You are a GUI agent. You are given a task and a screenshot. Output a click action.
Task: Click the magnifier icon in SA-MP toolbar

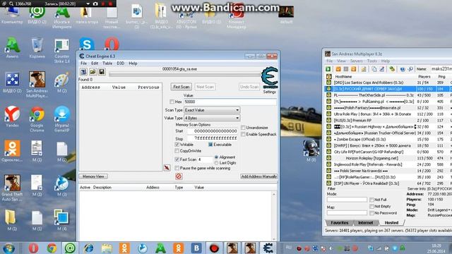point(410,69)
